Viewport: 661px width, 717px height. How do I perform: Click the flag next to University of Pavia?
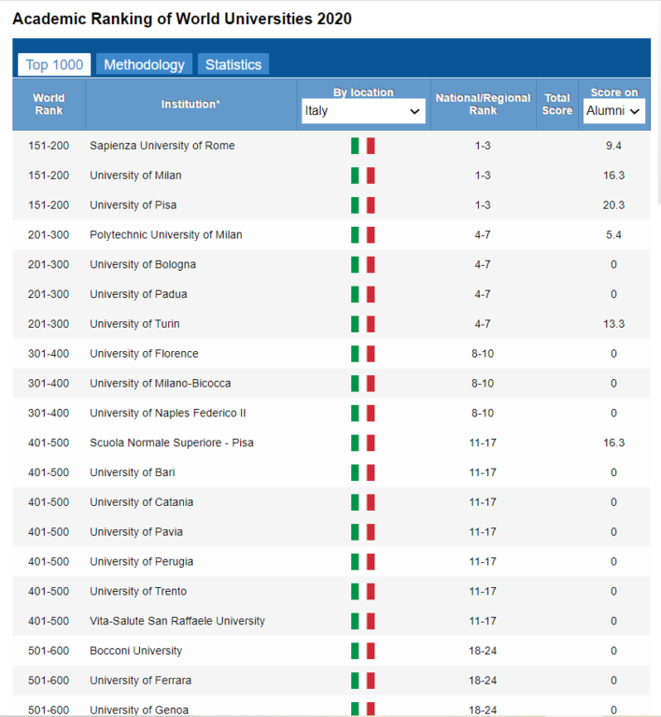[363, 532]
